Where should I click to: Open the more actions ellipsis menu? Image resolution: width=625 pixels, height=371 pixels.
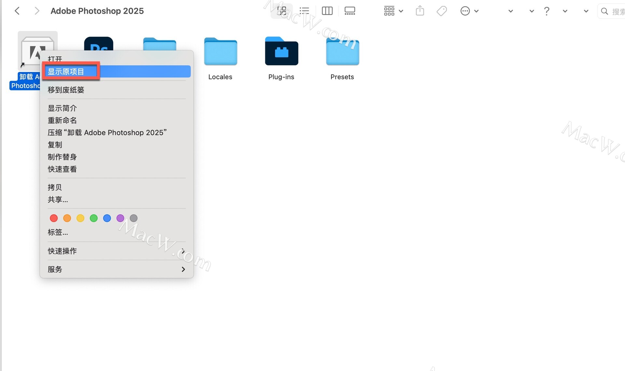coord(469,11)
